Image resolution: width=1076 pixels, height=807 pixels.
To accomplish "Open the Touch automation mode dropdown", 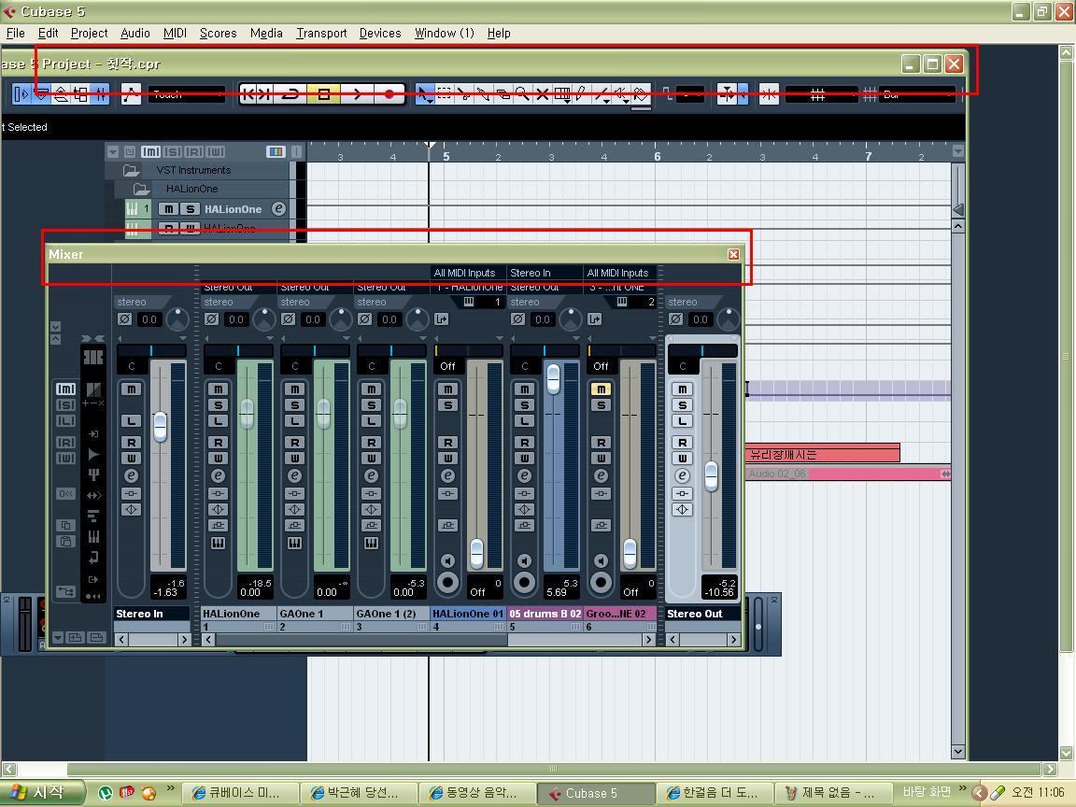I will point(187,94).
